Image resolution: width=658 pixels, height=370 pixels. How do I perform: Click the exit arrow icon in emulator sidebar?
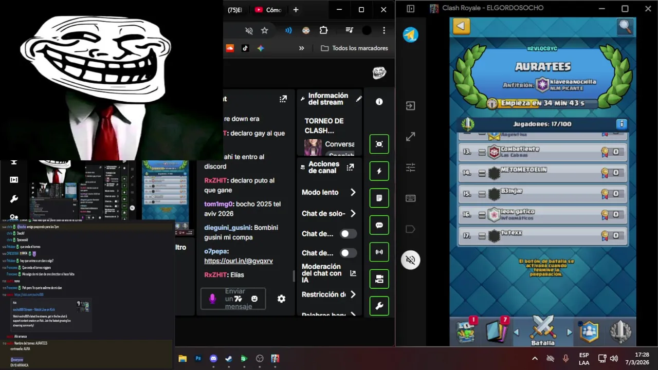[410, 106]
